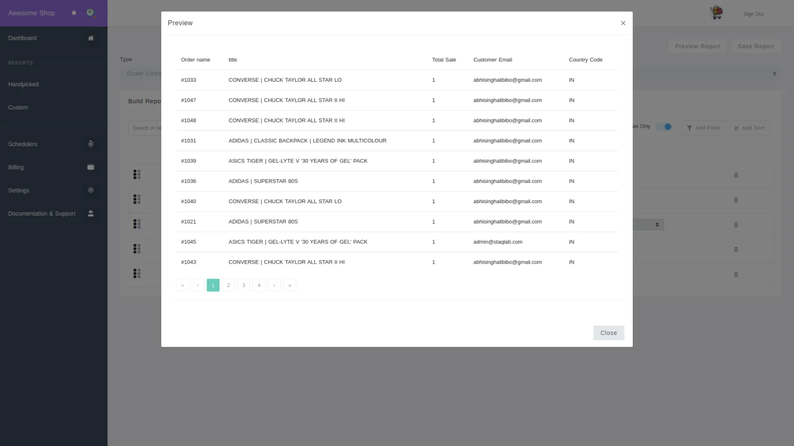
Task: Click the shopping cart logo icon
Action: point(716,13)
